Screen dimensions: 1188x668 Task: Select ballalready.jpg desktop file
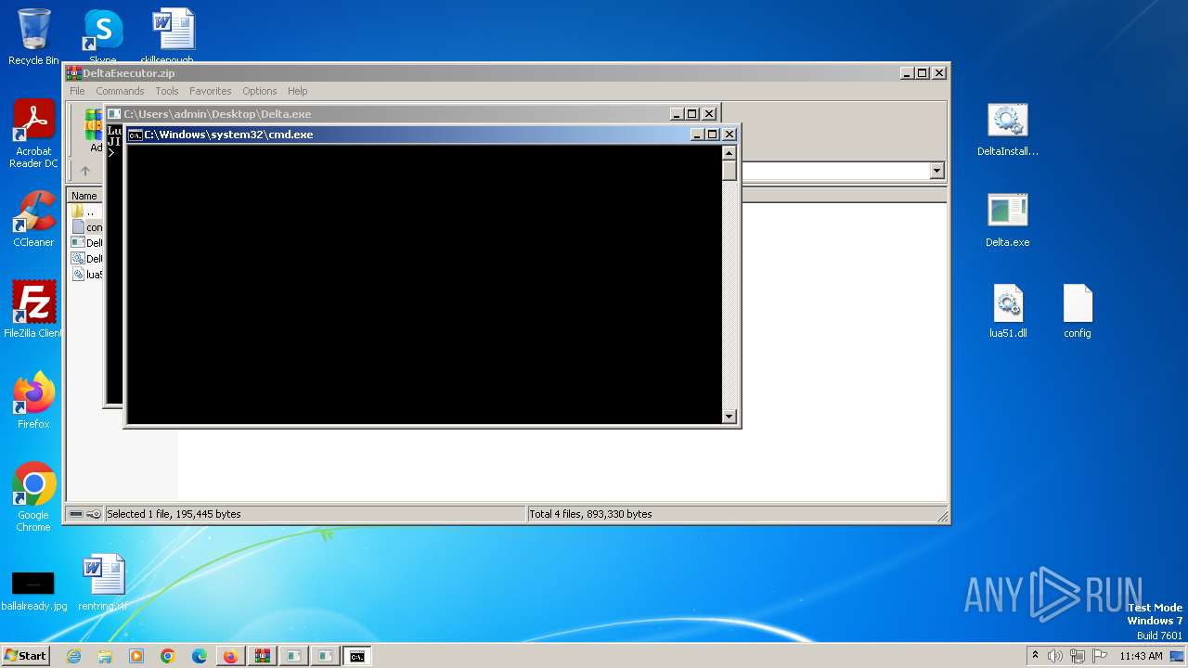33,590
